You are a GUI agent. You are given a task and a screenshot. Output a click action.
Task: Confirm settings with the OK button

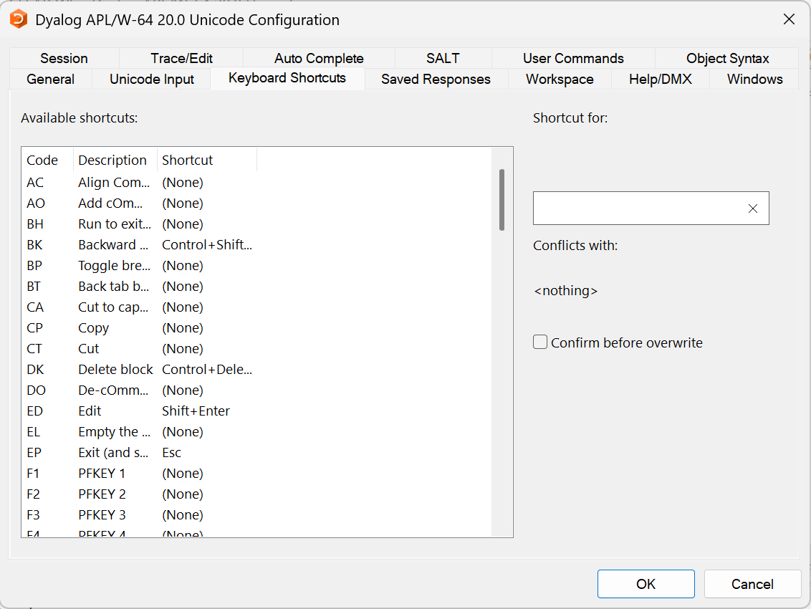(x=646, y=583)
